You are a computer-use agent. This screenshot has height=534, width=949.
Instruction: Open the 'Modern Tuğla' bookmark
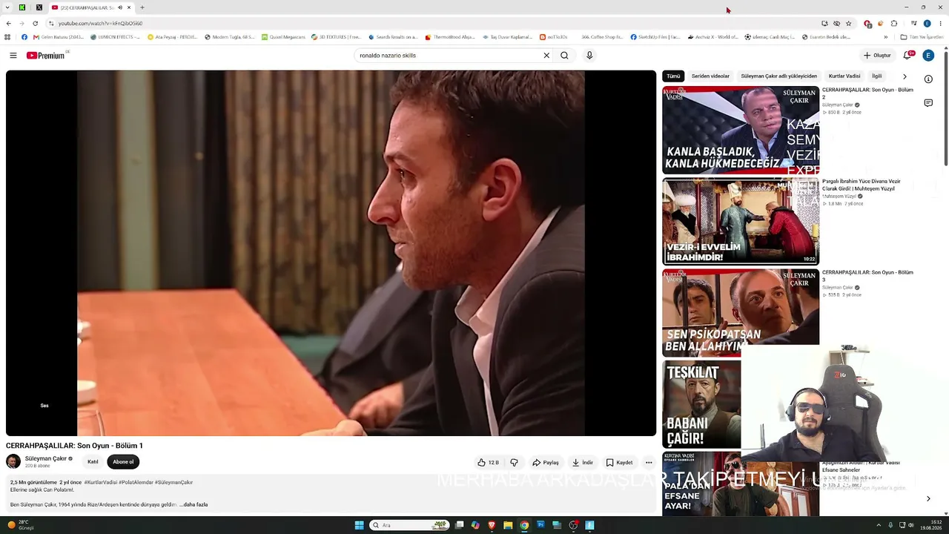click(x=228, y=37)
